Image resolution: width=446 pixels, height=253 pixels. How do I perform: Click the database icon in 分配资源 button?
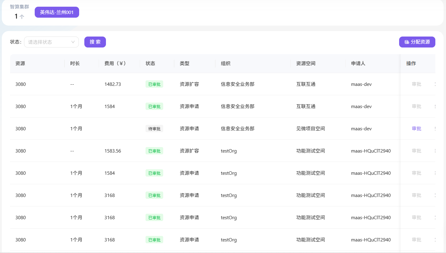[x=407, y=42]
